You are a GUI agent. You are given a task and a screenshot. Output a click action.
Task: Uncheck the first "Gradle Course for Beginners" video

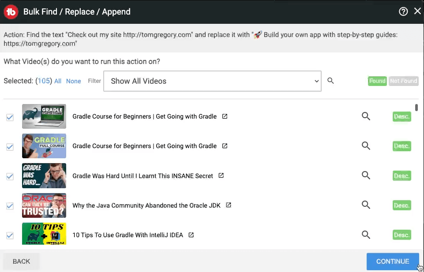point(10,116)
